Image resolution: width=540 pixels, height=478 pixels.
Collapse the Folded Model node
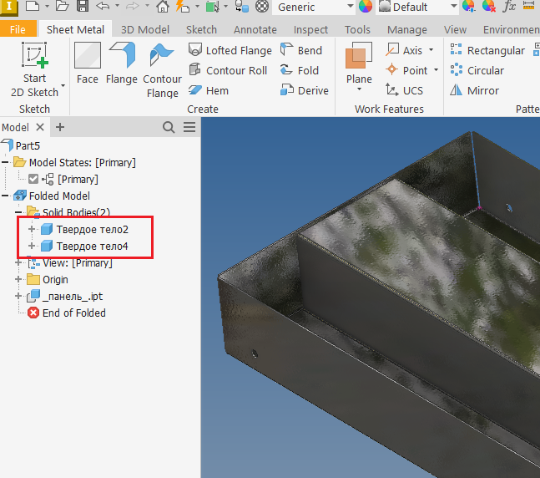[5, 196]
